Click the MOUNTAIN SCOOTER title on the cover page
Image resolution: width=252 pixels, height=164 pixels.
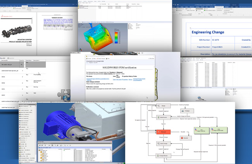[24, 40]
